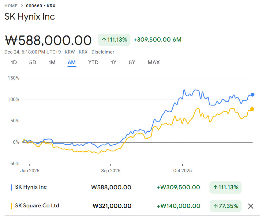Click the HOME breadcrumb link
The image size is (270, 219).
point(11,6)
